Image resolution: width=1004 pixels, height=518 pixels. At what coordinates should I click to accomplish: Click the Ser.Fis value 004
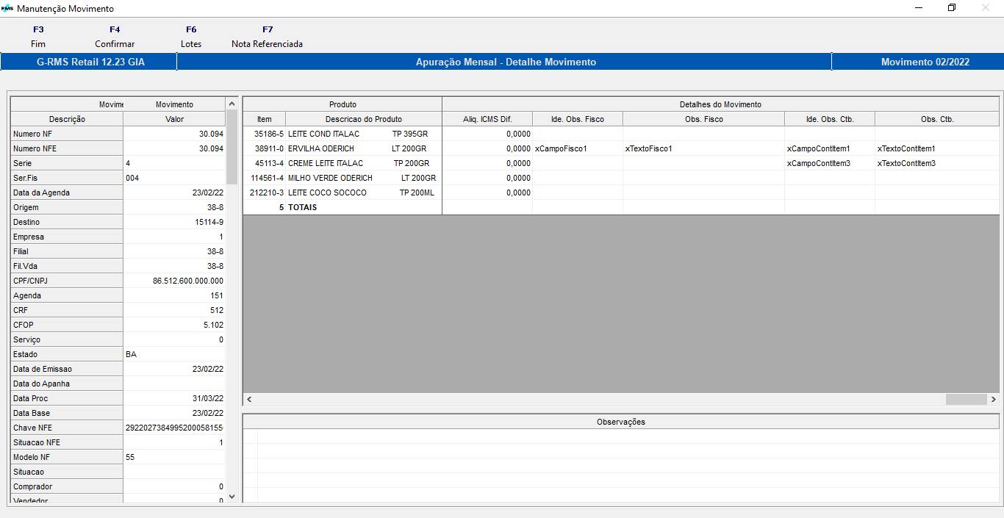point(174,178)
